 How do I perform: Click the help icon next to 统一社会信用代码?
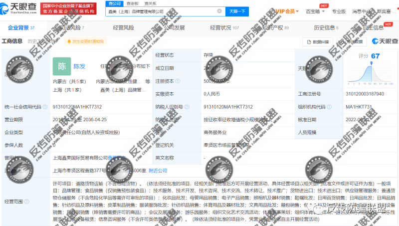[45, 107]
